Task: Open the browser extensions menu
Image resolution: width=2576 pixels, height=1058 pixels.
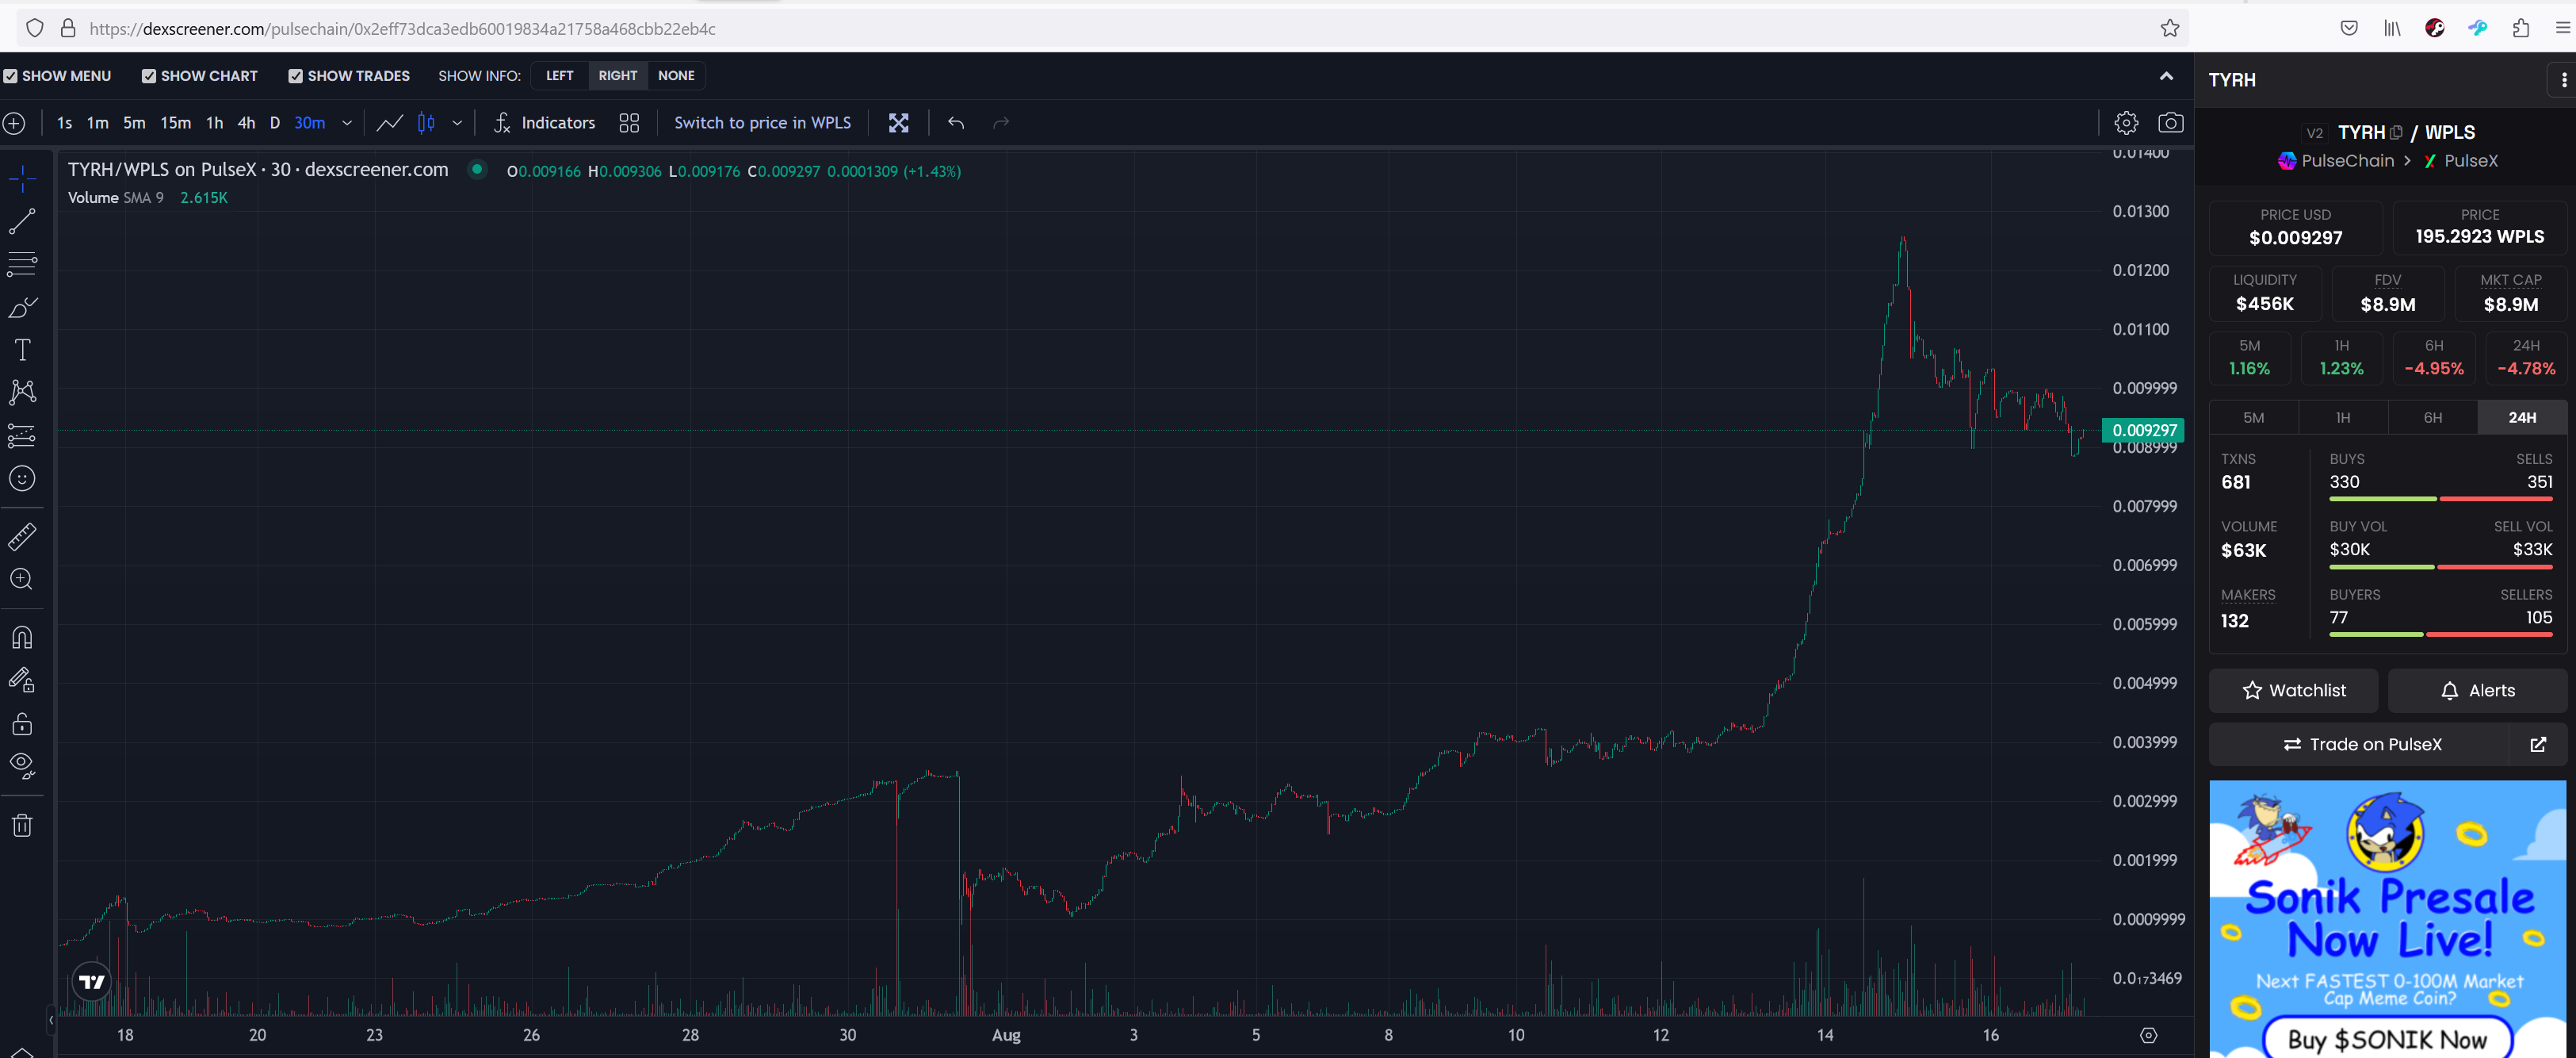Action: tap(2521, 28)
